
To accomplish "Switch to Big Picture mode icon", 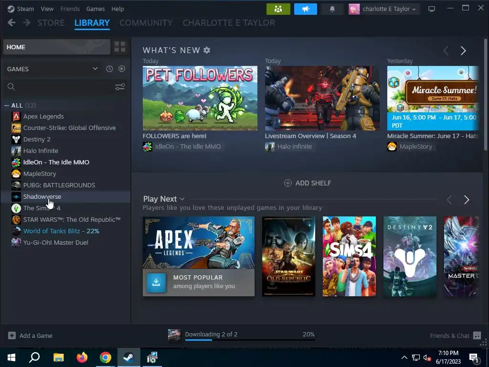I will [432, 9].
